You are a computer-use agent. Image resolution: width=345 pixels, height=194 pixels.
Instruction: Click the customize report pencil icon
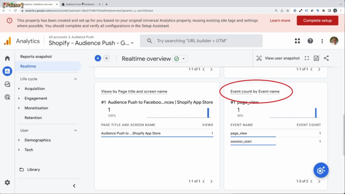pyautogui.click(x=316, y=58)
